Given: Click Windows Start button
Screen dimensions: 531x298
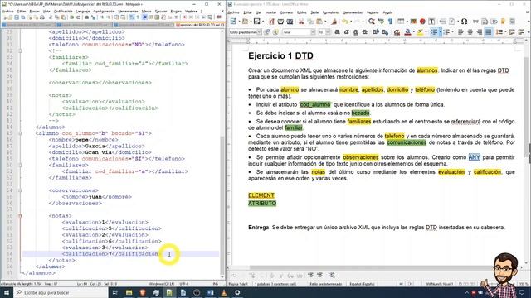Looking at the screenshot, I should (x=7, y=292).
